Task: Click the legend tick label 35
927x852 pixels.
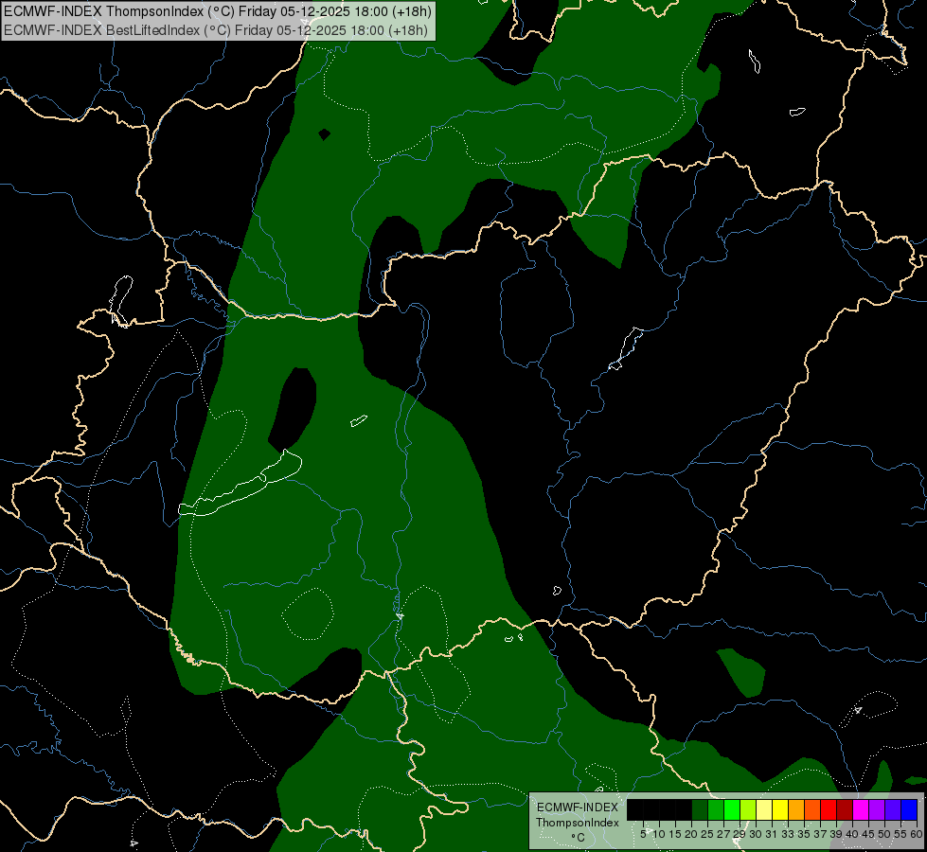Action: point(804,834)
